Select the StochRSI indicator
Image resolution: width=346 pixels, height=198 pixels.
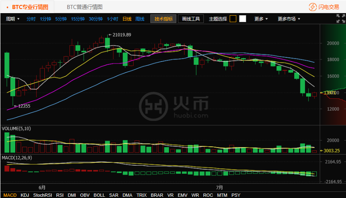coord(43,195)
